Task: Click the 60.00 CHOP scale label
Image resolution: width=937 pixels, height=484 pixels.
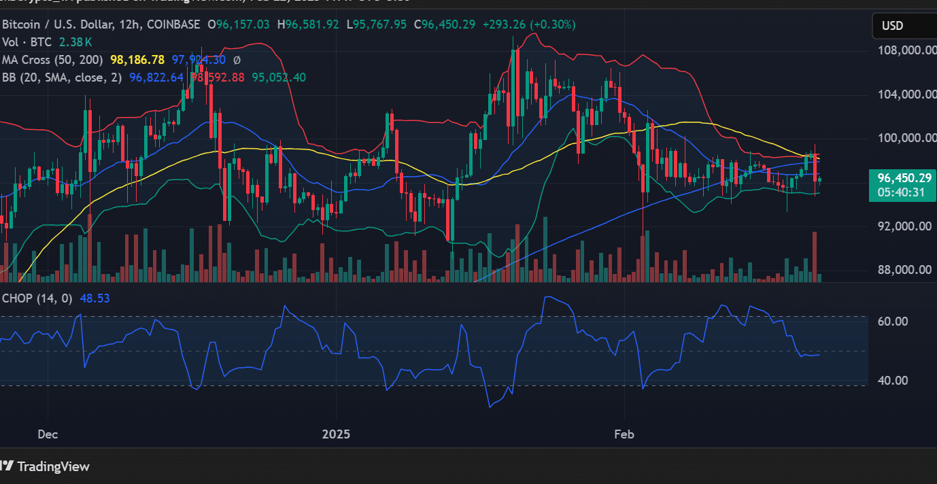Action: pos(893,321)
